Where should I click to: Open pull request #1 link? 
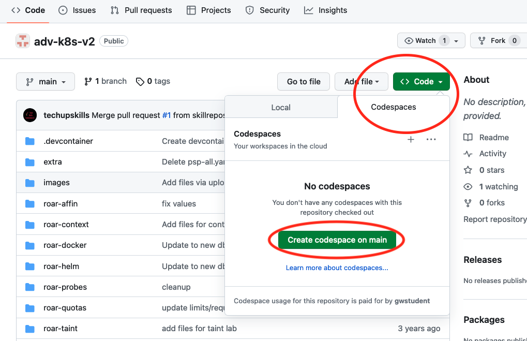click(x=167, y=115)
